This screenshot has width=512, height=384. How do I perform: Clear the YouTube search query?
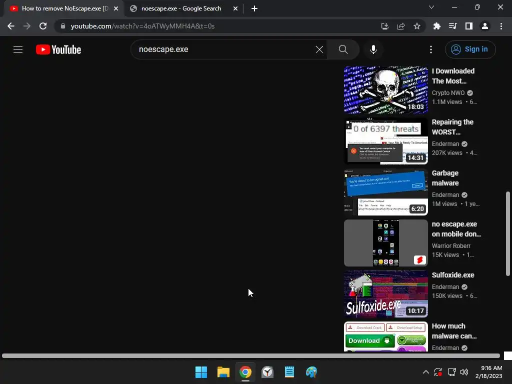[319, 49]
